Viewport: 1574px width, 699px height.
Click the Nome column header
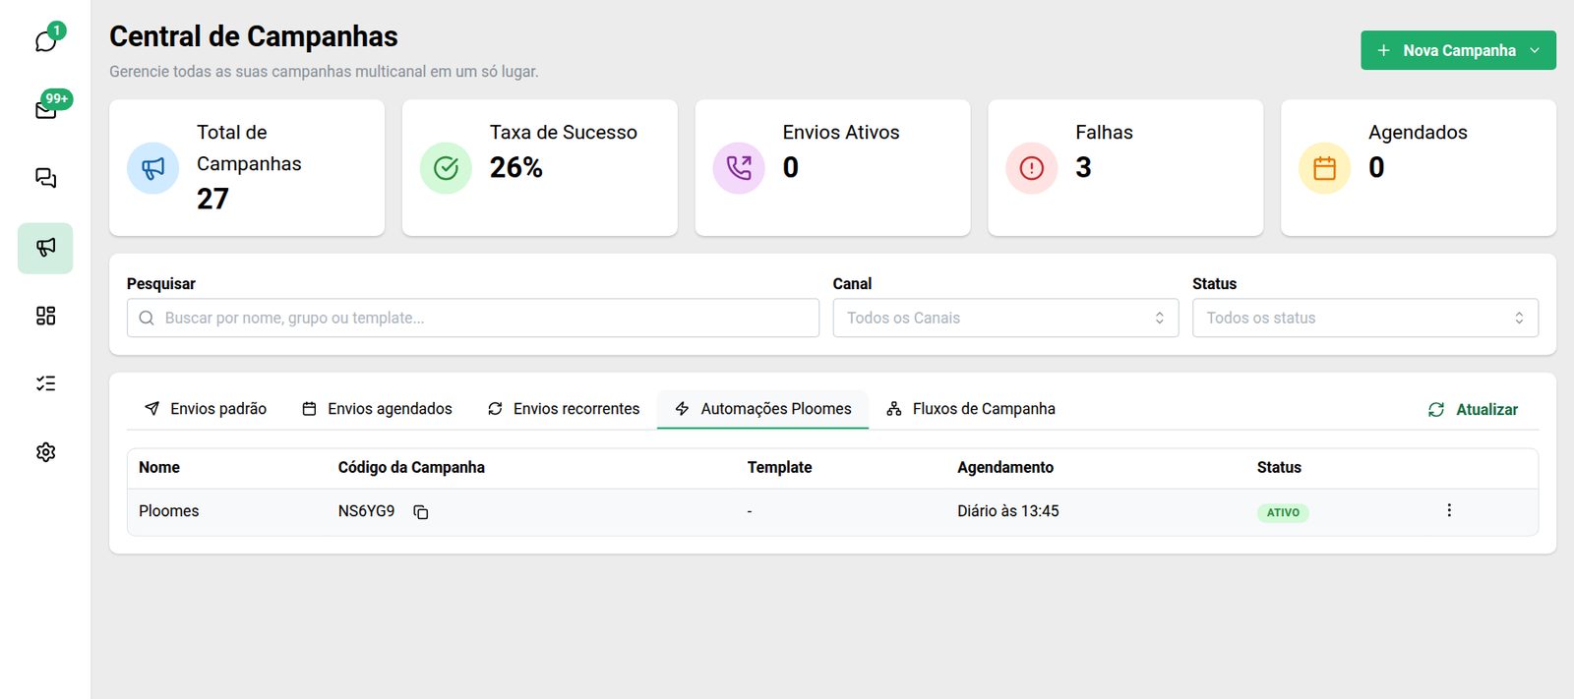(x=159, y=468)
